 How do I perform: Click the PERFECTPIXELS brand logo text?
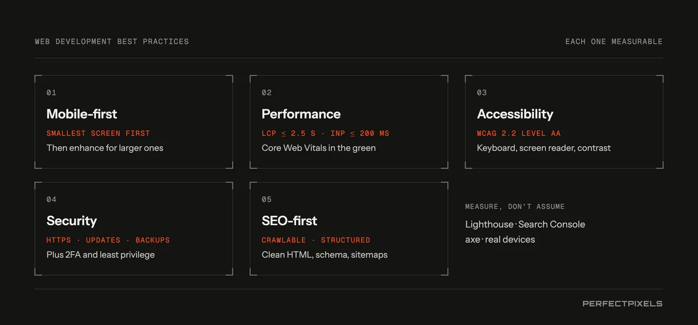[622, 304]
